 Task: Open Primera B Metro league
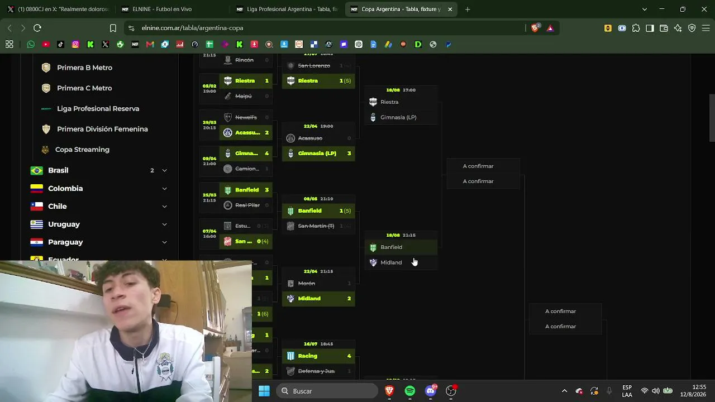pyautogui.click(x=84, y=68)
